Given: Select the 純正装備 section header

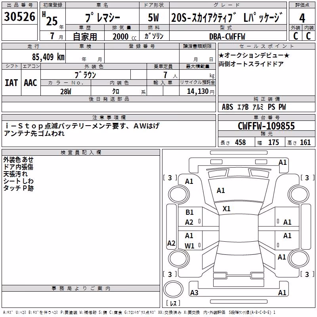Looking at the screenshot, I should [x=266, y=99].
